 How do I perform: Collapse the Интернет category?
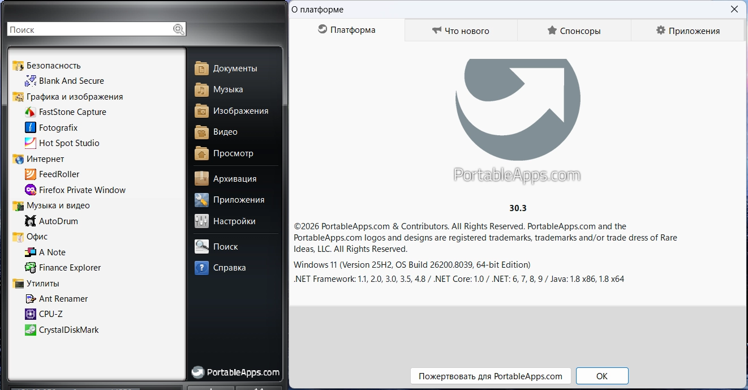pos(38,159)
